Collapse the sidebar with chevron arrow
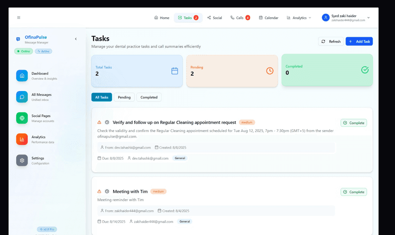Image resolution: width=395 pixels, height=235 pixels. (76, 39)
